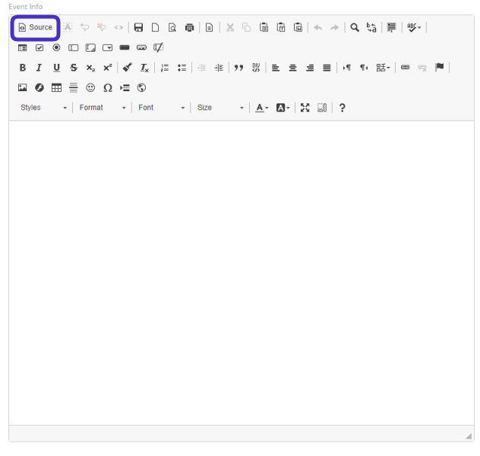This screenshot has height=456, width=480.
Task: Remove Format from selection
Action: pyautogui.click(x=144, y=68)
